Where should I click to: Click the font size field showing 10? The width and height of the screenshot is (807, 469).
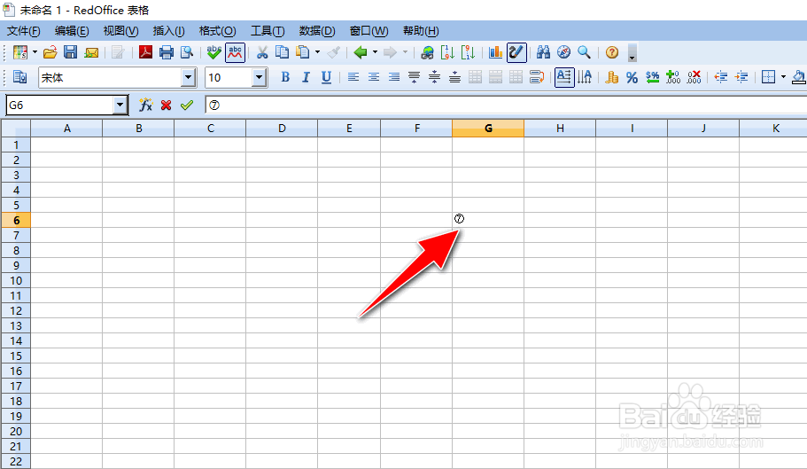pos(229,78)
